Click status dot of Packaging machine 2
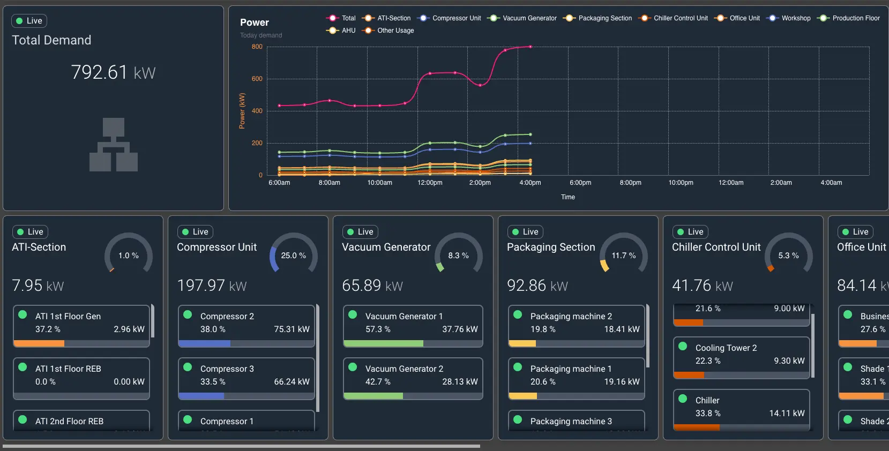Viewport: 889px width, 451px height. pos(518,315)
